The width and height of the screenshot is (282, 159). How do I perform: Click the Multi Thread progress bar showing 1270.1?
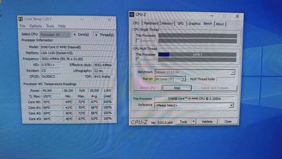tap(197, 55)
